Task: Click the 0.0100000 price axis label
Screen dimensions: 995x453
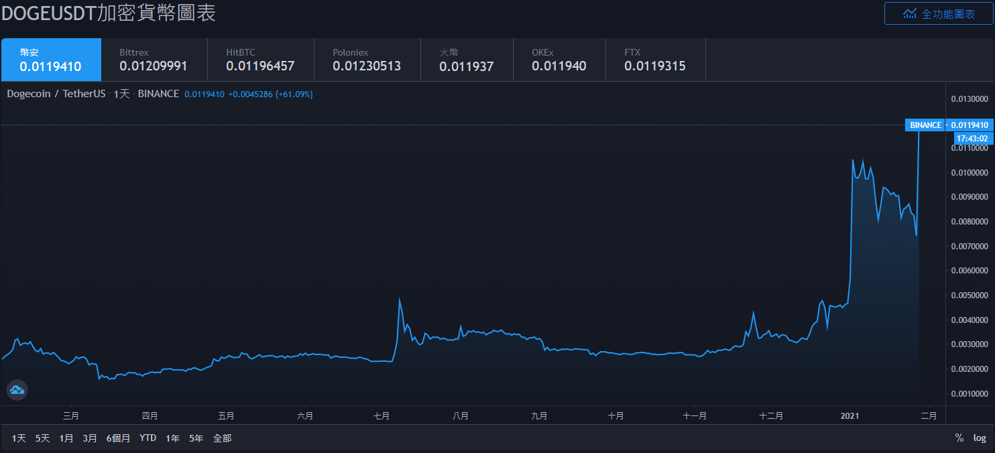Action: click(x=969, y=173)
